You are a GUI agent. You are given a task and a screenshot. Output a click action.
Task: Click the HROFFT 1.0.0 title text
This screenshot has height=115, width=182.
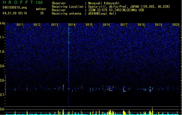click(x=23, y=2)
